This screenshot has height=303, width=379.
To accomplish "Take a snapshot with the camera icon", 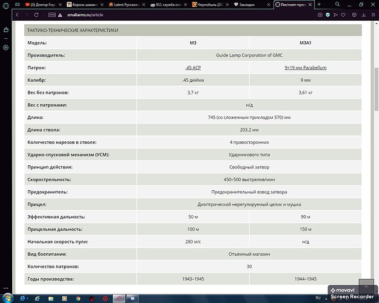I will click(x=320, y=15).
